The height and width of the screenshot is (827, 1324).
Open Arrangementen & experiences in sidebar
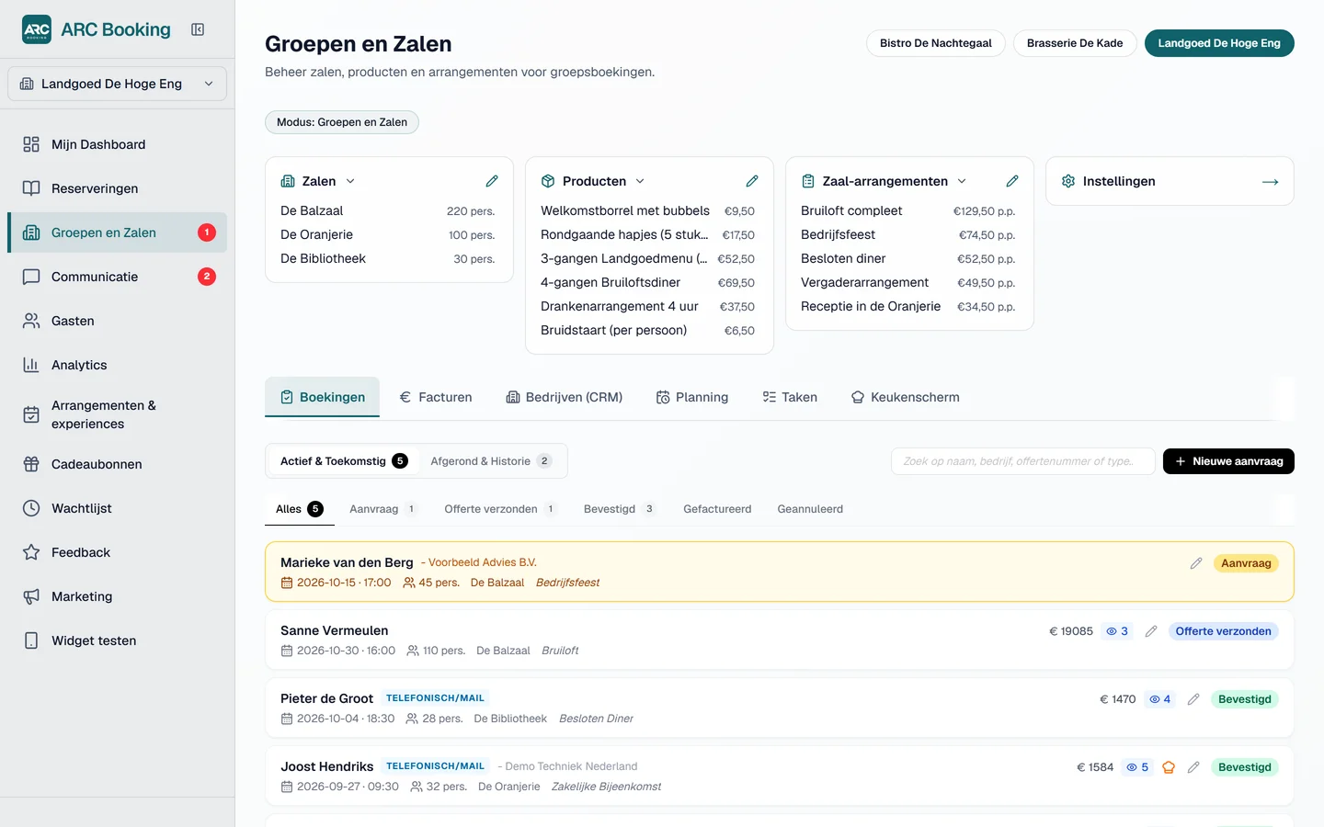pyautogui.click(x=117, y=414)
